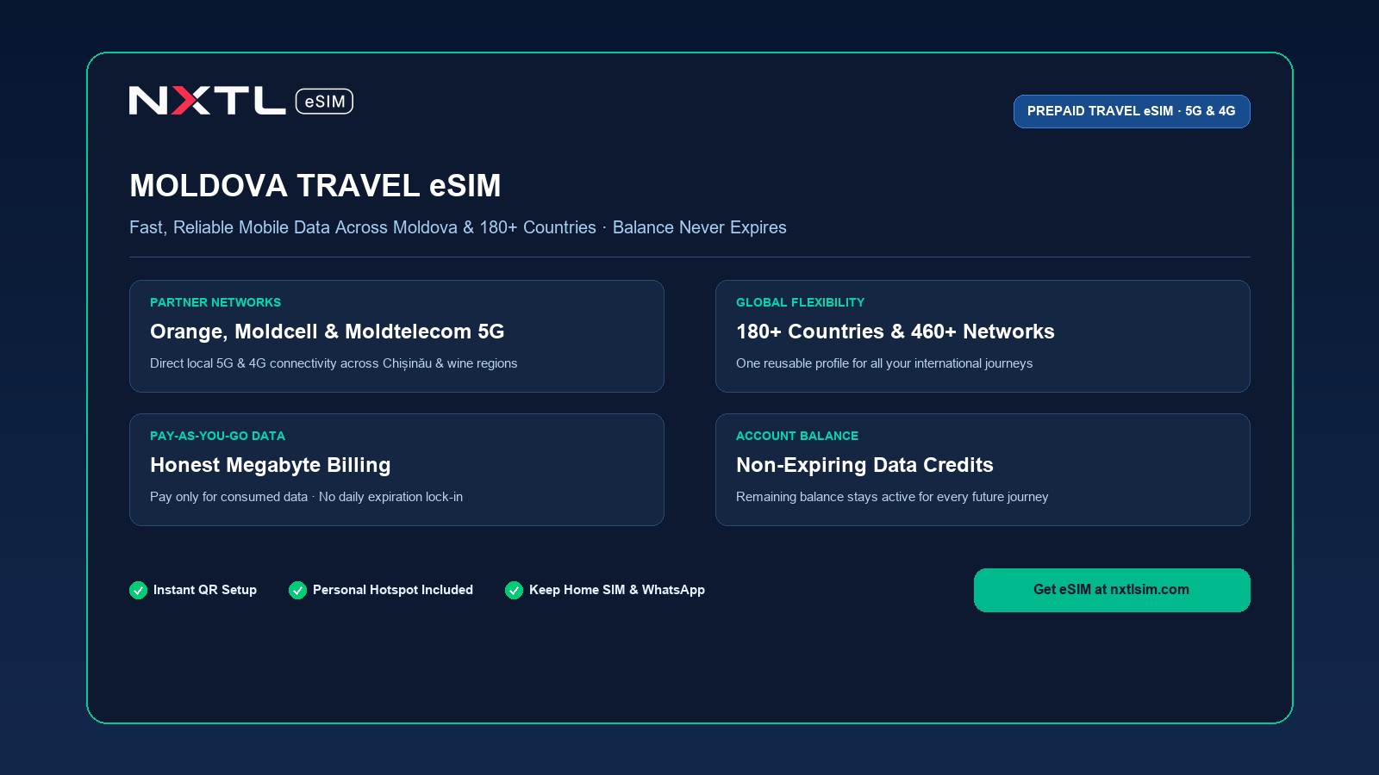The height and width of the screenshot is (775, 1379).
Task: Click the NXTL logo
Action: pos(207,101)
